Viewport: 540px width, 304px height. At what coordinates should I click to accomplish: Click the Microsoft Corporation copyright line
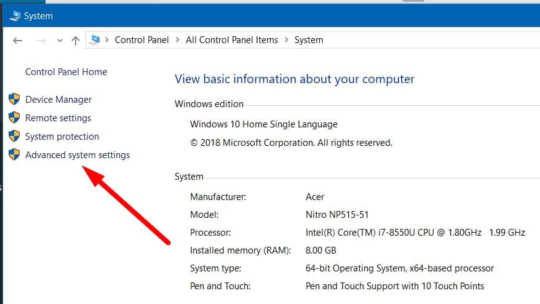tap(292, 143)
